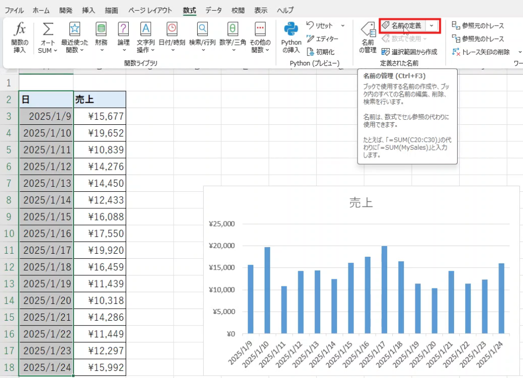The height and width of the screenshot is (378, 523).
Task: Open the 挿入 ribbon tab
Action: point(88,10)
